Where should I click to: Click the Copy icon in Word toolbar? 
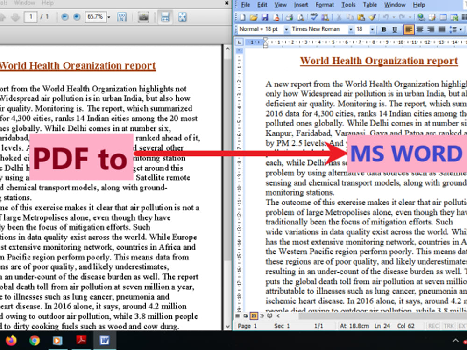point(350,17)
